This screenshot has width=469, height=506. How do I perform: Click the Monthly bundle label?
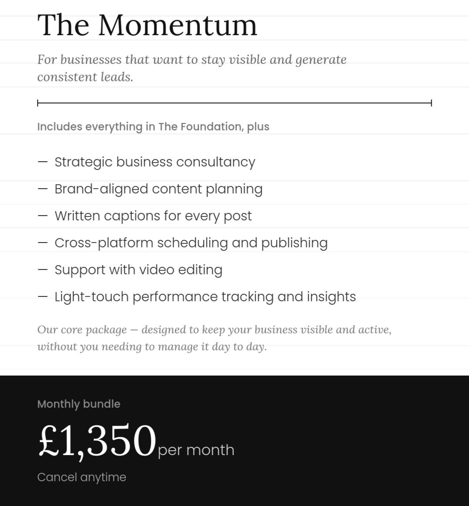click(x=79, y=404)
